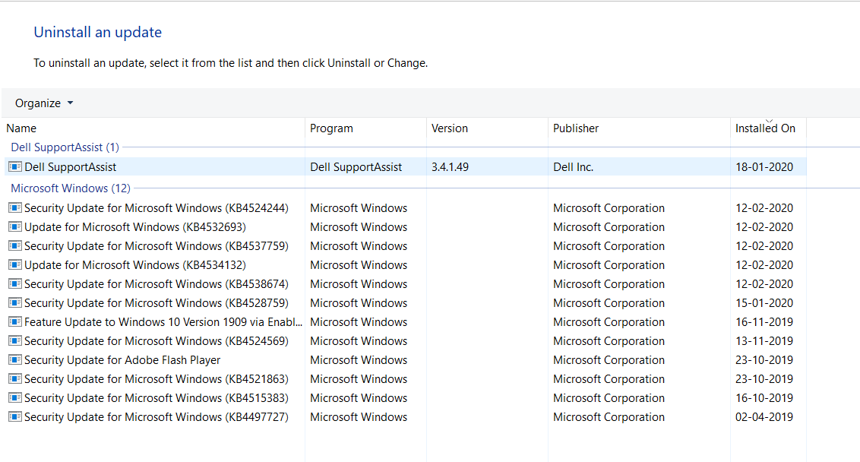Select Security Update for Microsoft Windows (KB4515383)
Image resolution: width=860 pixels, height=462 pixels.
click(x=157, y=398)
